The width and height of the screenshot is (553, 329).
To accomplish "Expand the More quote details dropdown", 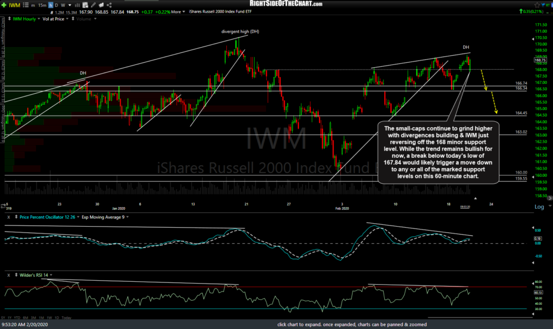I will pos(178,12).
